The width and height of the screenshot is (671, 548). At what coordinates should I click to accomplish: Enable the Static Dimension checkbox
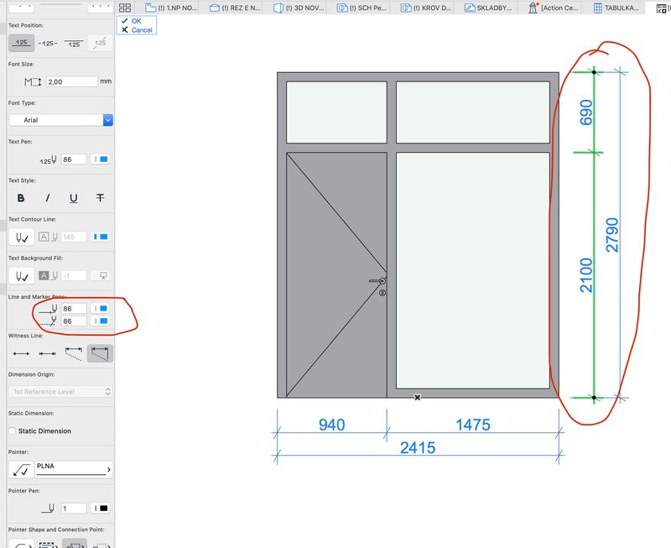(12, 431)
